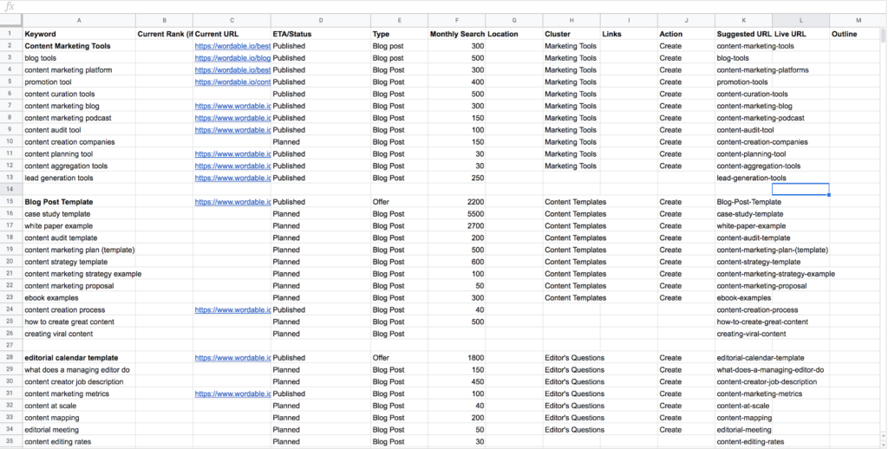Click the "Links" header cell
Image resolution: width=888 pixels, height=449 pixels.
point(629,34)
